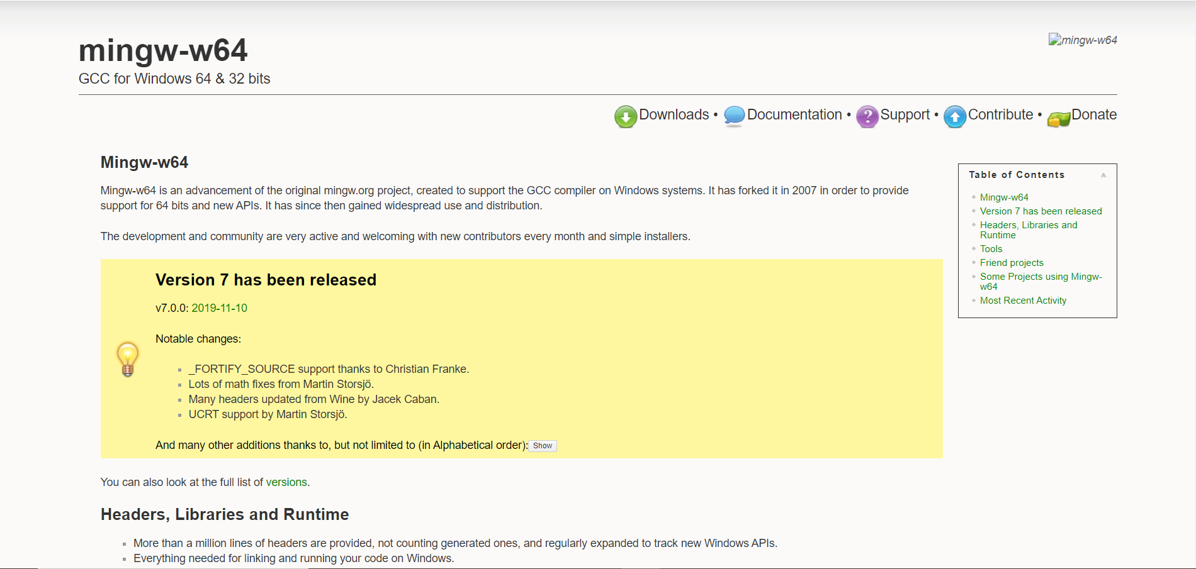Jump to Most Recent Activity entry
The image size is (1196, 569).
(x=1023, y=301)
